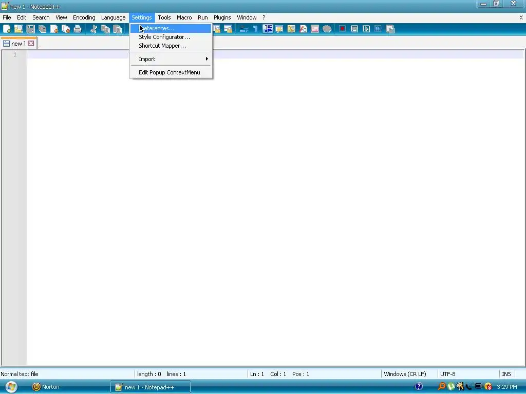526x394 pixels.
Task: Open the Tools menu
Action: click(164, 17)
